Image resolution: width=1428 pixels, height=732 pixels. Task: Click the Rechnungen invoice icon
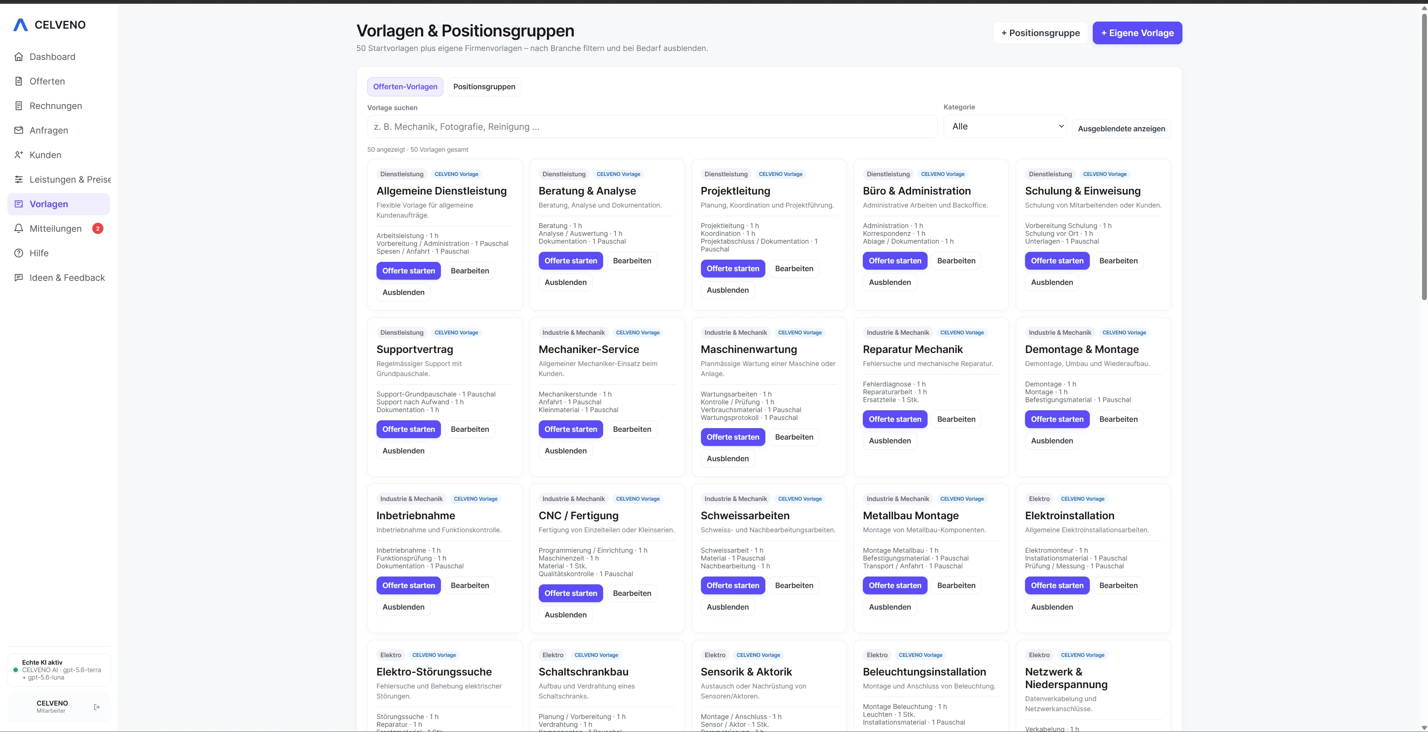(19, 106)
